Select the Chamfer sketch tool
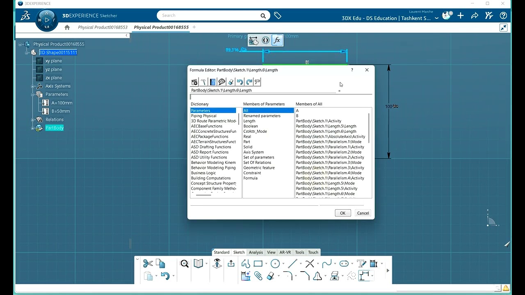 [305, 276]
